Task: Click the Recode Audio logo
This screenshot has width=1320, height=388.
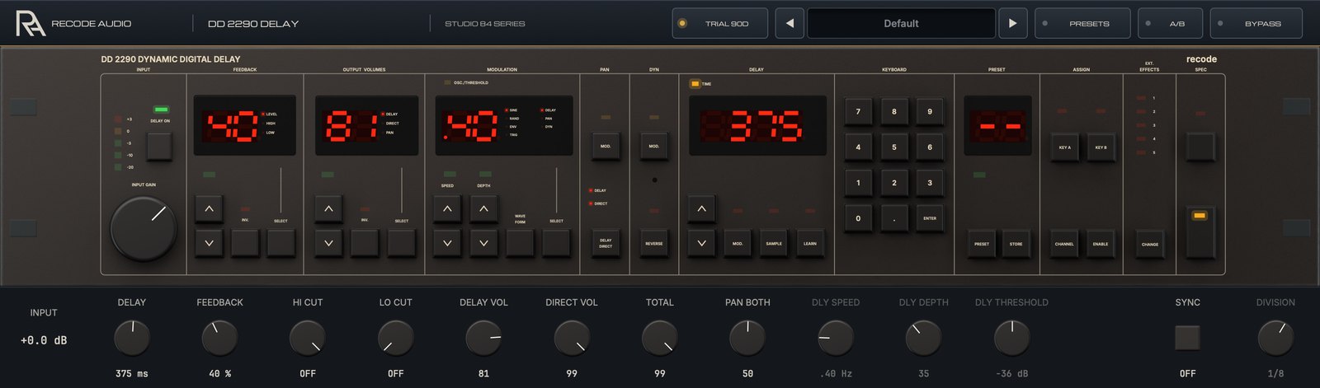Action: click(31, 23)
